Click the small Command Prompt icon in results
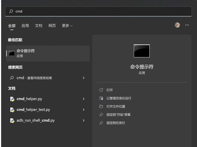Viewport: 197px width, 147px height. tap(12, 53)
